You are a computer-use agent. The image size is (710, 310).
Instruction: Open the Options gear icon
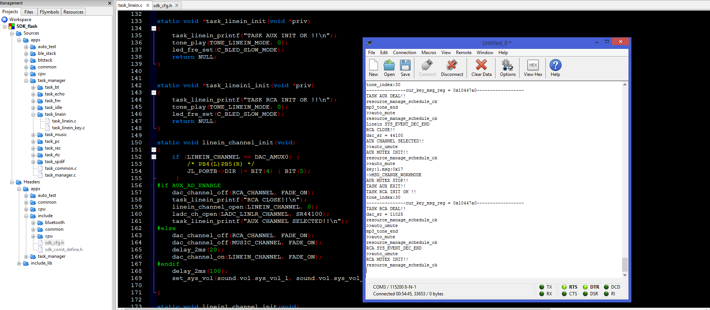click(x=508, y=68)
